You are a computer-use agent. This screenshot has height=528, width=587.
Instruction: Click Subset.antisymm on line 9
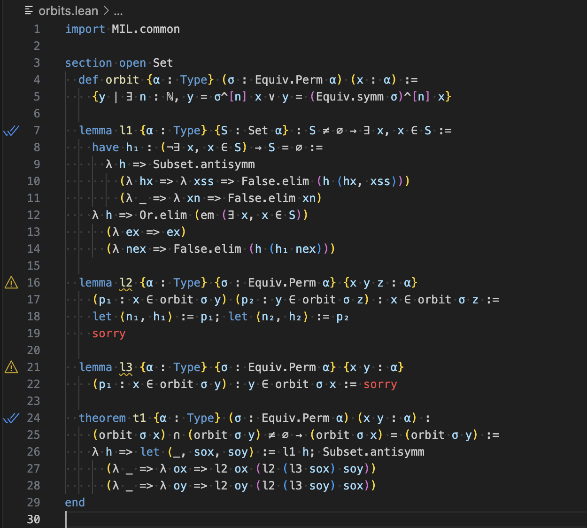click(204, 164)
